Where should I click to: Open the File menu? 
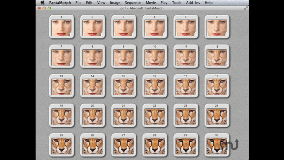78,3
